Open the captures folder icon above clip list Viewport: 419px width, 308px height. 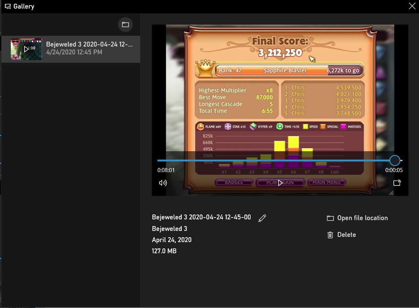point(125,25)
